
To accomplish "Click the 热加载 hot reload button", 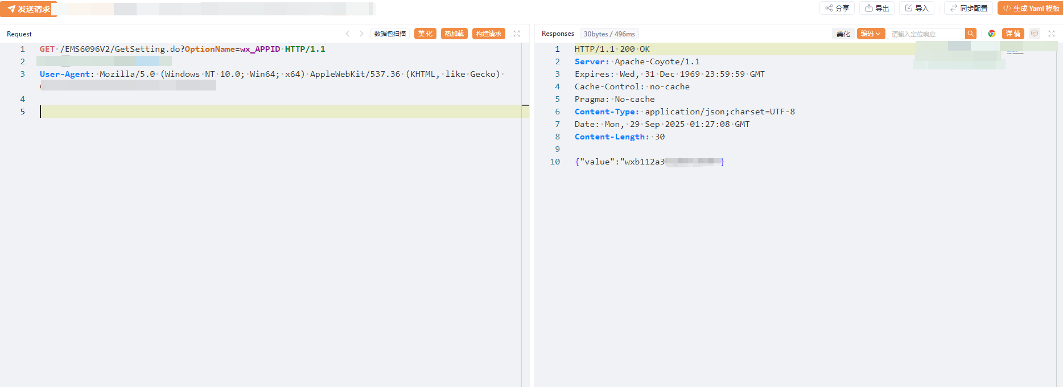I will 454,34.
